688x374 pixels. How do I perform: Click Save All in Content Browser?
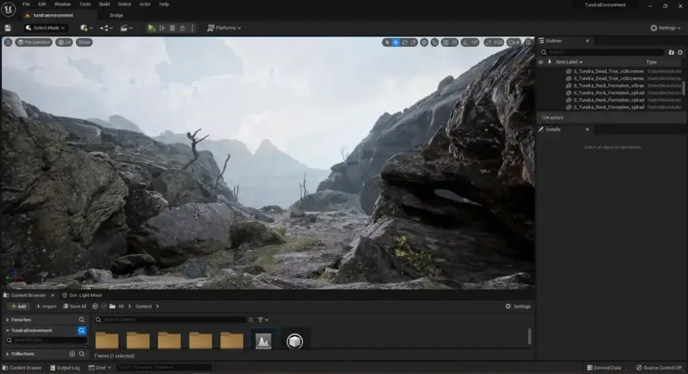tap(74, 306)
